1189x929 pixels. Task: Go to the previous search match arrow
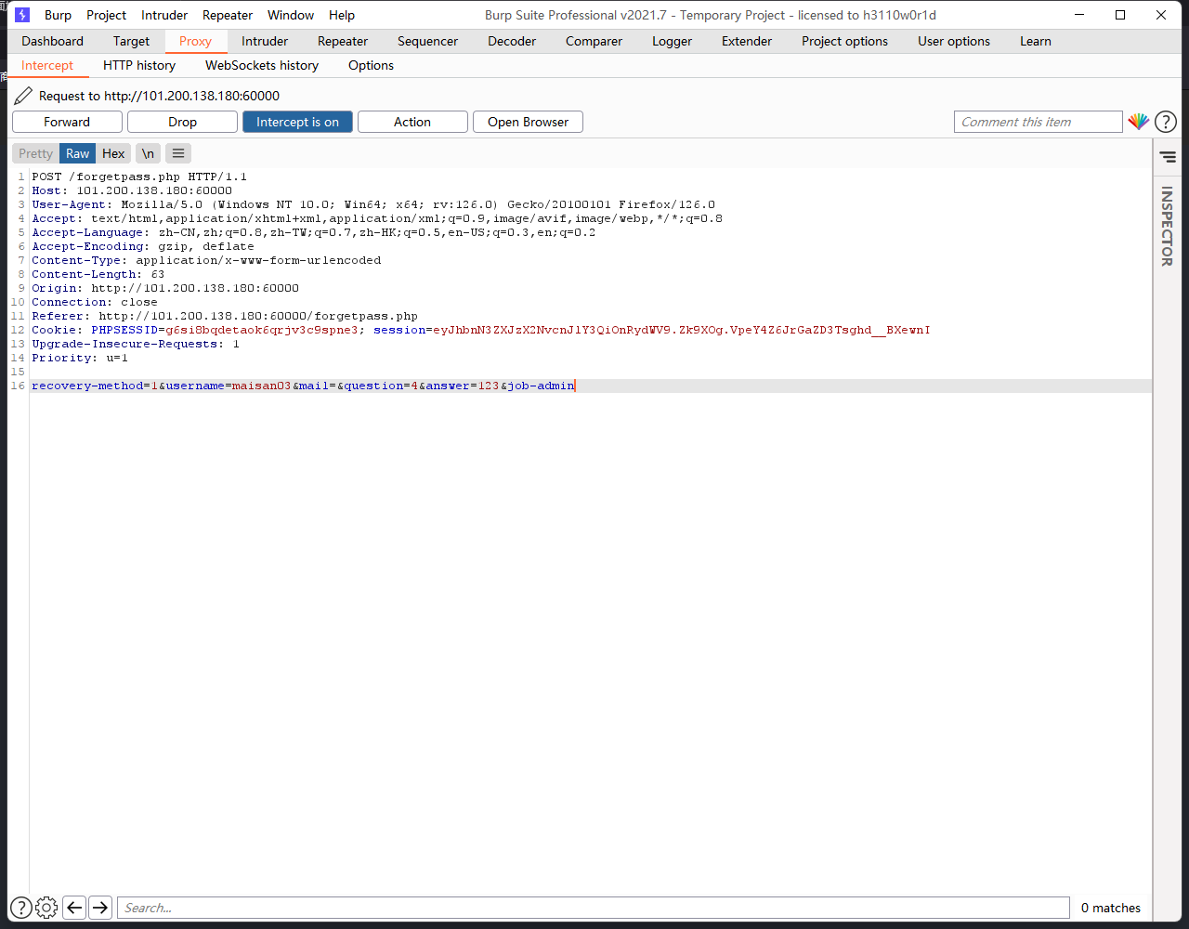pos(74,908)
